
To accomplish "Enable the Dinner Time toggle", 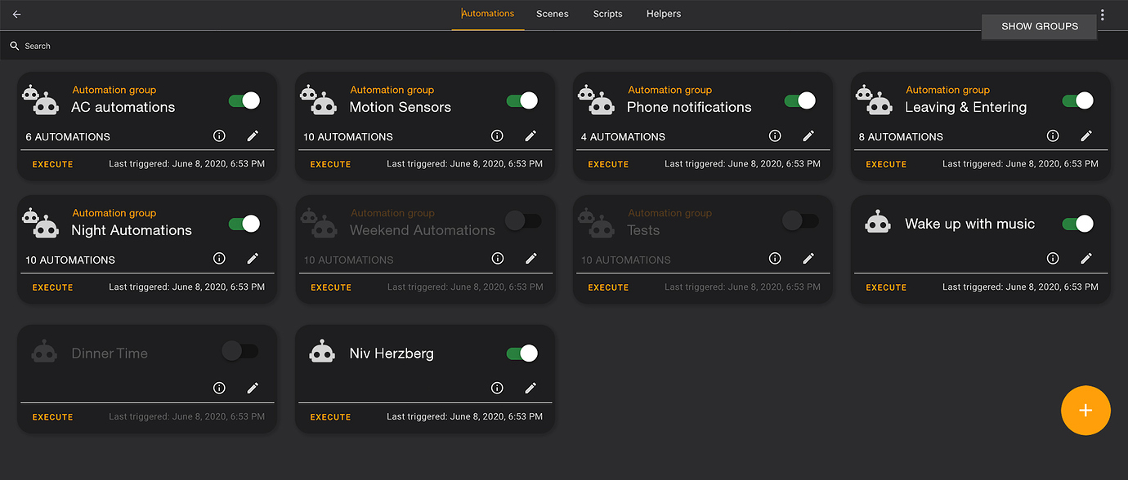I will [240, 351].
